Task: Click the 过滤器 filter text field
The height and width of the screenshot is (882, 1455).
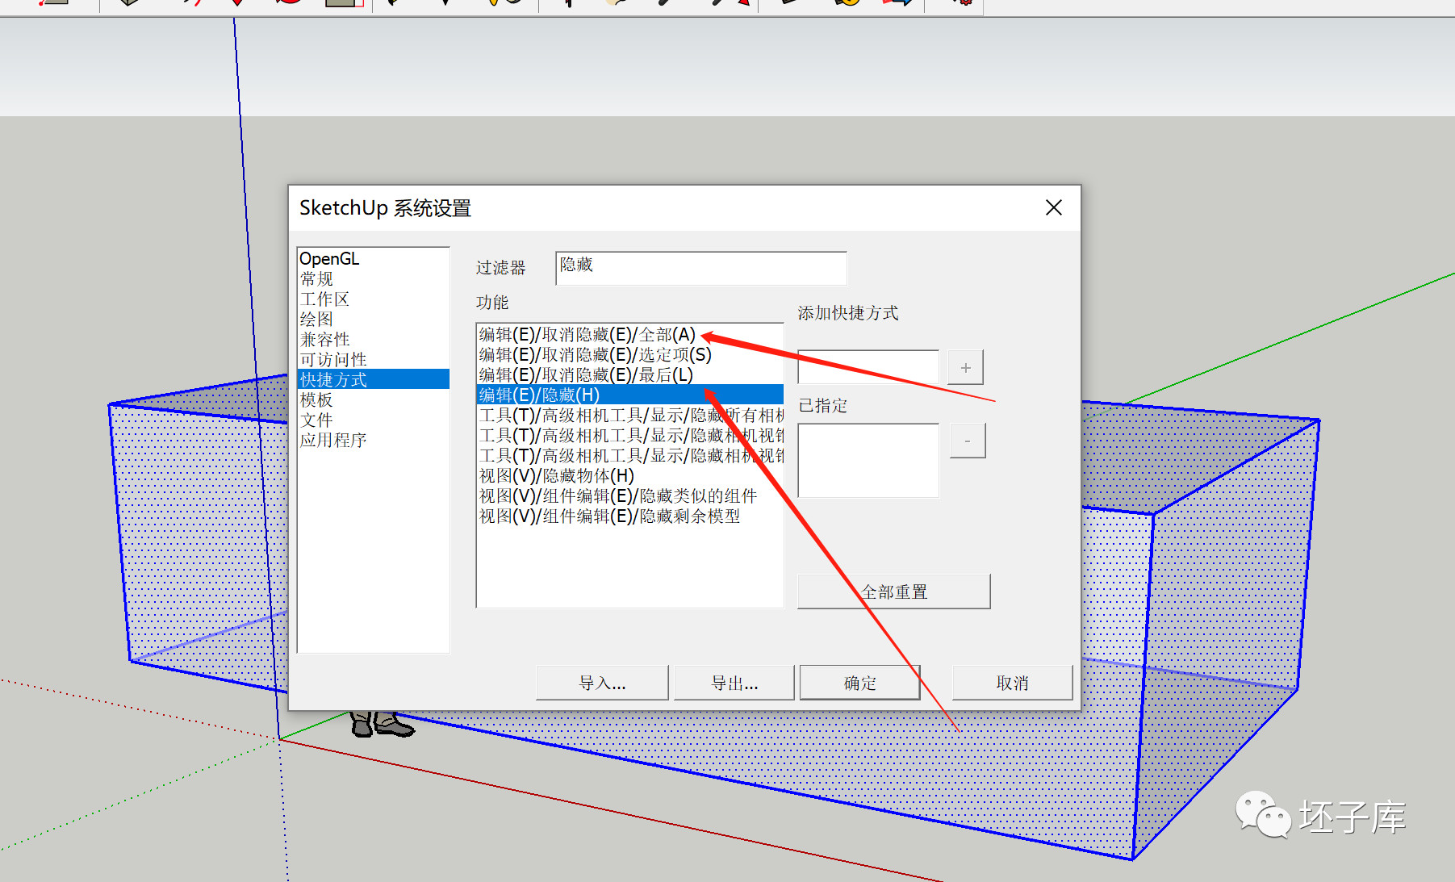Action: click(701, 268)
